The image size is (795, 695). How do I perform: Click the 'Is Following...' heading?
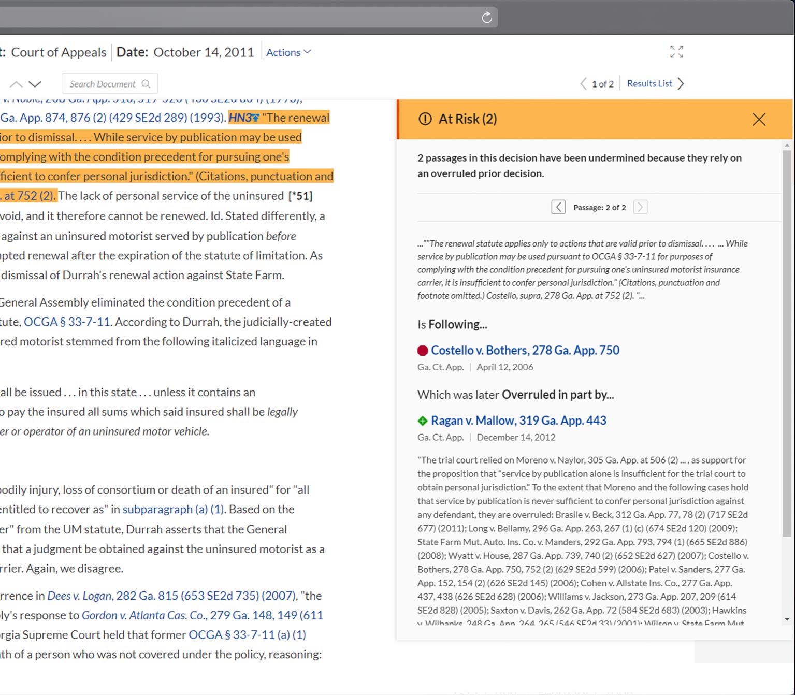pos(452,325)
